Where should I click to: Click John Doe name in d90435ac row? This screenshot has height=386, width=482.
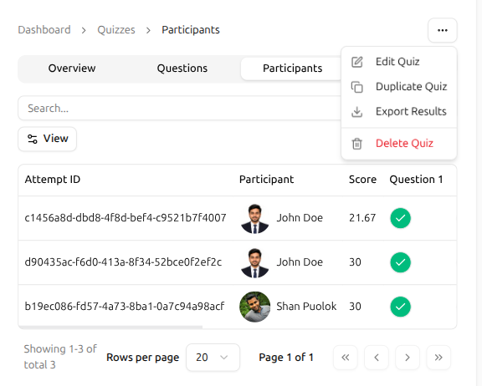click(300, 262)
